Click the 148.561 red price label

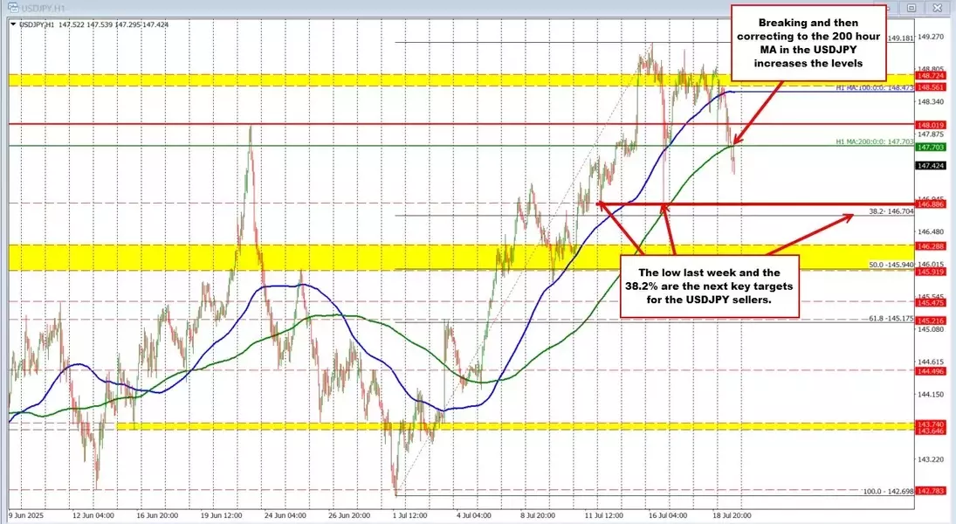tap(931, 87)
